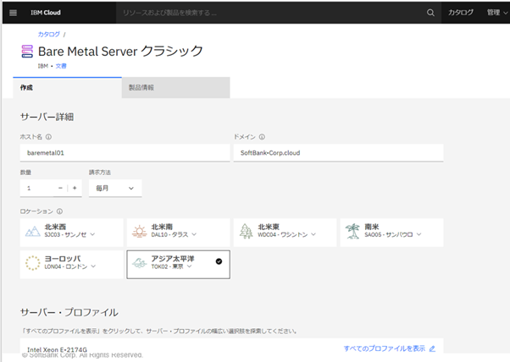The image size is (510, 362).
Task: Open the 文書 documentation link
Action: (61, 65)
